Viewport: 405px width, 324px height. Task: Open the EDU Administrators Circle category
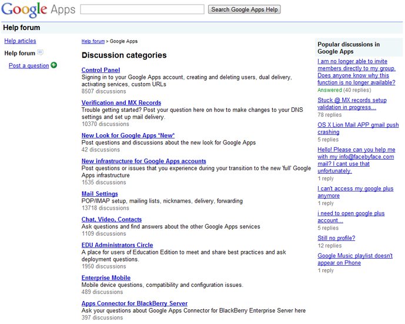pos(117,245)
